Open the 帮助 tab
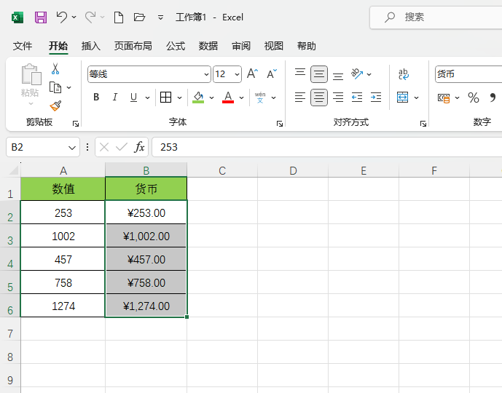The width and height of the screenshot is (502, 393). click(x=307, y=46)
